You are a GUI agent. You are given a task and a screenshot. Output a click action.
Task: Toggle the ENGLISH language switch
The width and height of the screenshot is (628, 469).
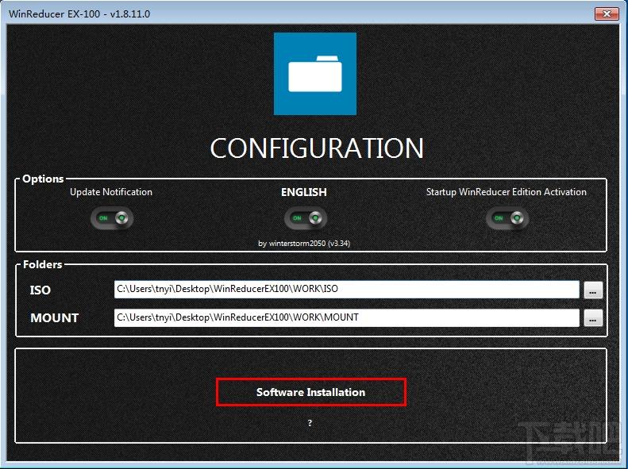click(305, 218)
